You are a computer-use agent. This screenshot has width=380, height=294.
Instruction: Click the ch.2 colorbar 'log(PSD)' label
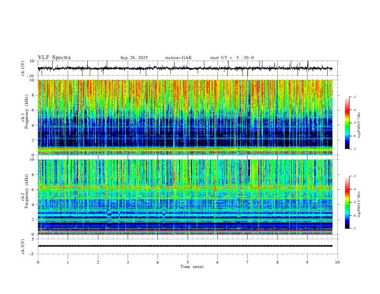(359, 204)
